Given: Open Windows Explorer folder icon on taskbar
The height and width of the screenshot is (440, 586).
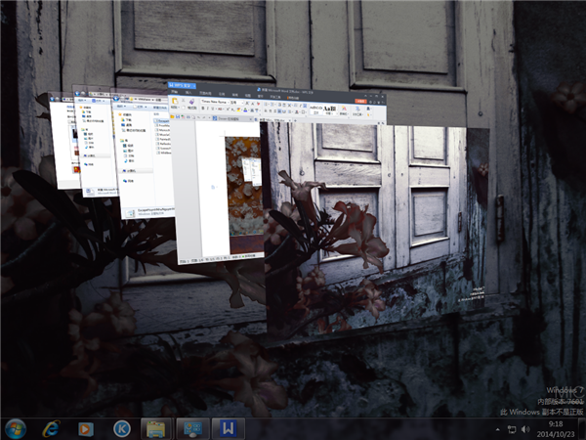Looking at the screenshot, I should [155, 427].
